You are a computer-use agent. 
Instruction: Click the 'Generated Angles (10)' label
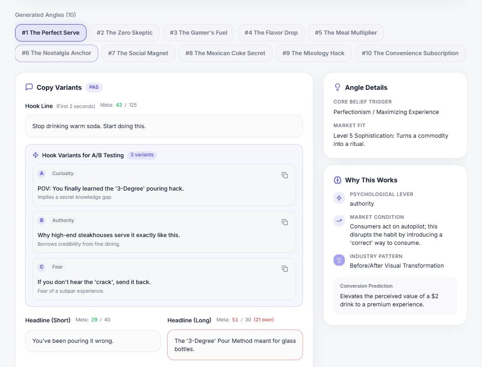(x=46, y=15)
